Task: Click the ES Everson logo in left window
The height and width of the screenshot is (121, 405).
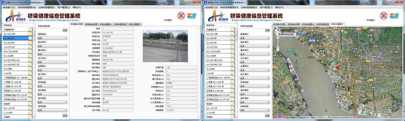Action: point(191,16)
